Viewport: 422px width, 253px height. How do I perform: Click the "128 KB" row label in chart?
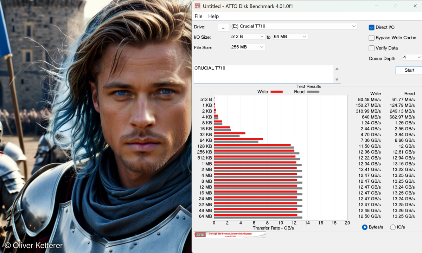click(x=205, y=146)
